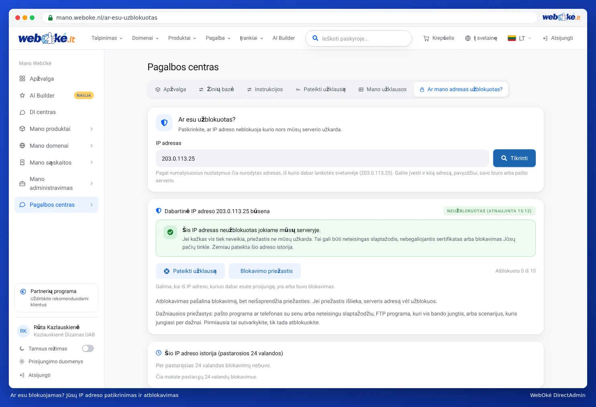Open the Domenai dropdown menu
596x407 pixels.
coord(145,38)
